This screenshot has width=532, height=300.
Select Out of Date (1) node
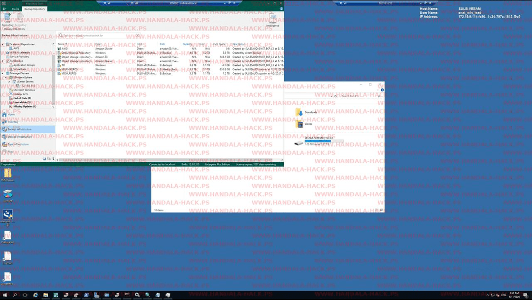[x=20, y=98]
